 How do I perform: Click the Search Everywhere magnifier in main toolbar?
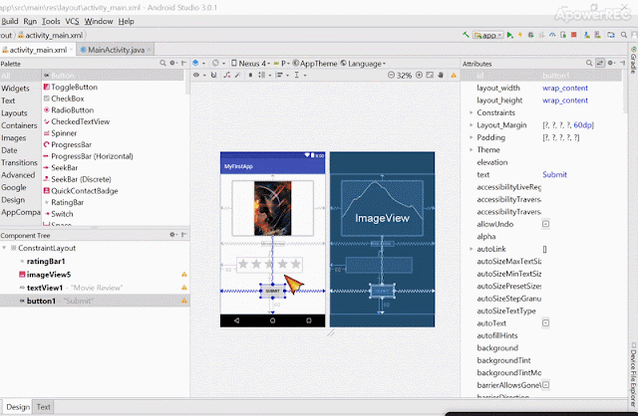point(623,35)
